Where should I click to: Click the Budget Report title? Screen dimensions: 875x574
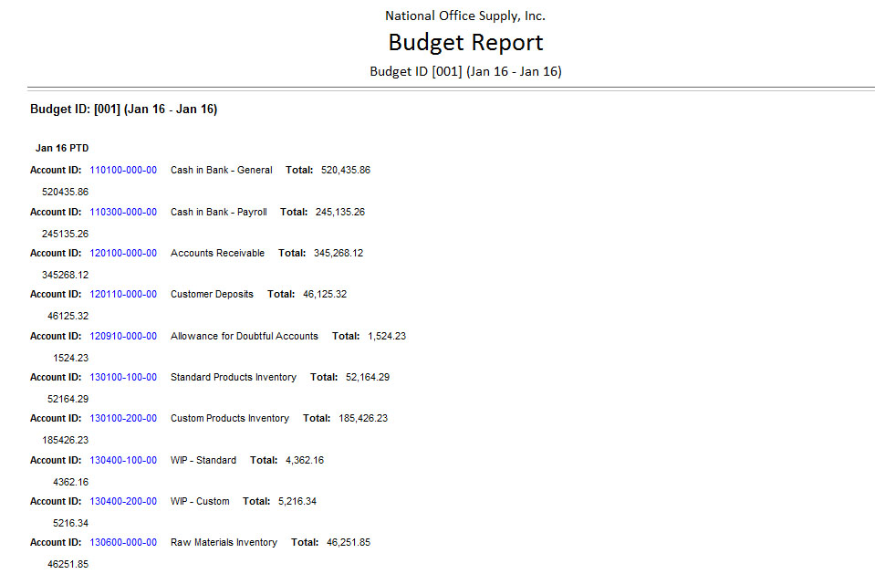(x=465, y=42)
